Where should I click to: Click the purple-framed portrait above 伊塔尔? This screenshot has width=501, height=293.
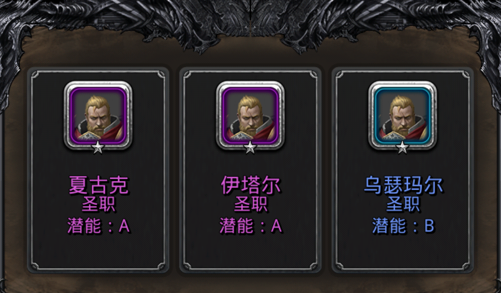(x=250, y=115)
